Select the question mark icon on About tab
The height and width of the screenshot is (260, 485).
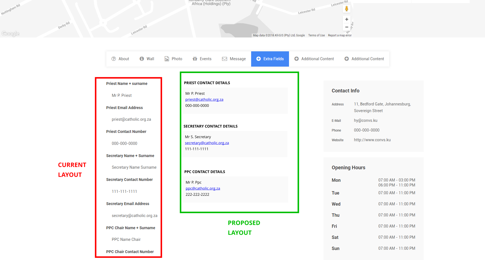pyautogui.click(x=114, y=59)
